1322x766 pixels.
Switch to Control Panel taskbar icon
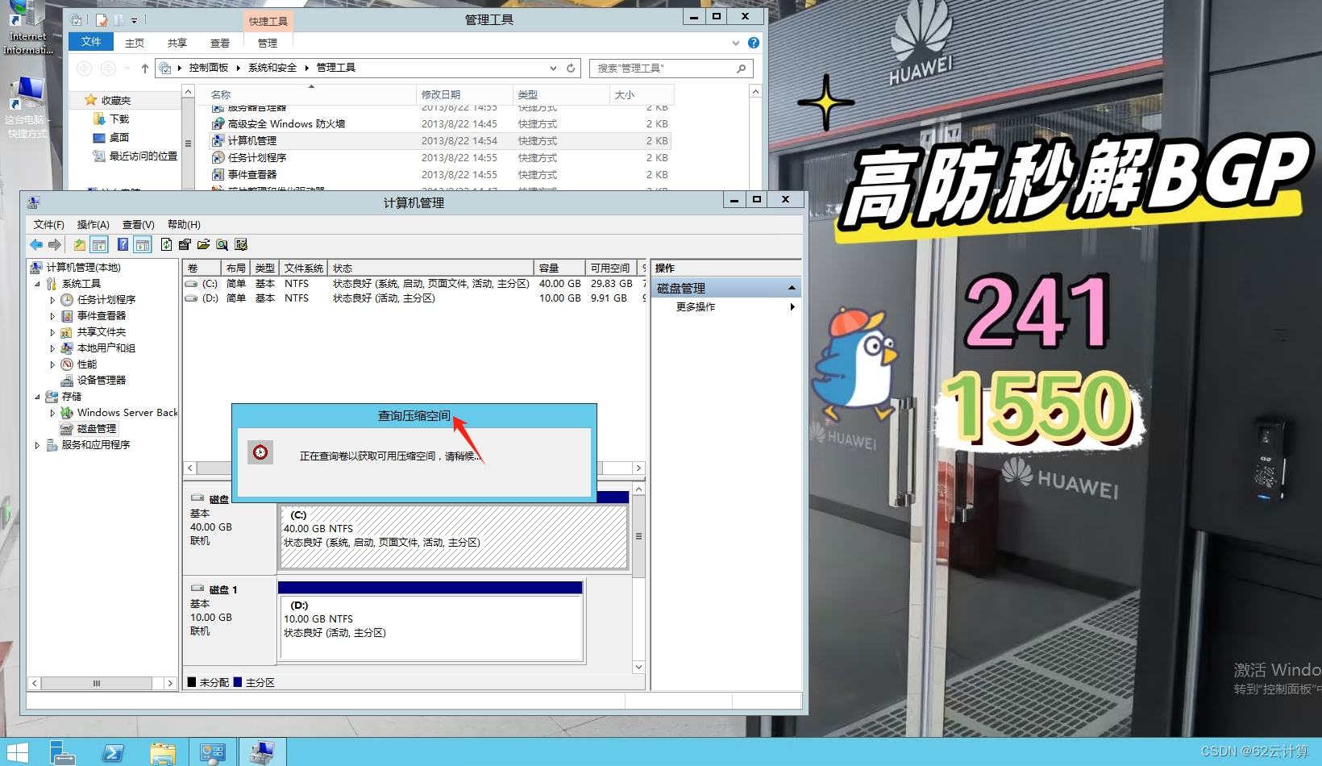tap(213, 752)
